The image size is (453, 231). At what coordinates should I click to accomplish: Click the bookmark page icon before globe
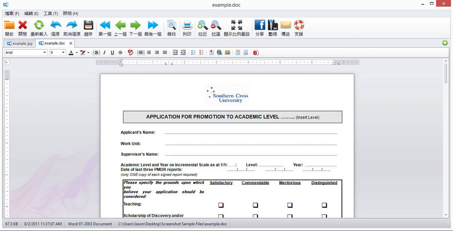point(211,52)
